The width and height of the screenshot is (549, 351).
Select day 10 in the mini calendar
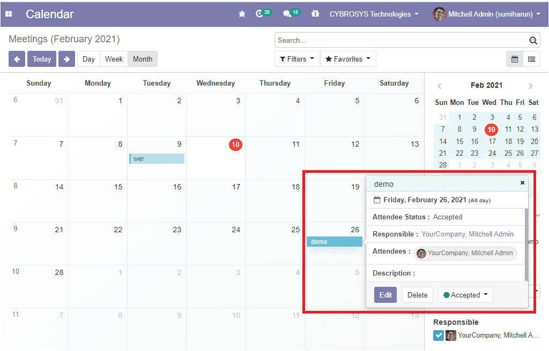coord(491,129)
